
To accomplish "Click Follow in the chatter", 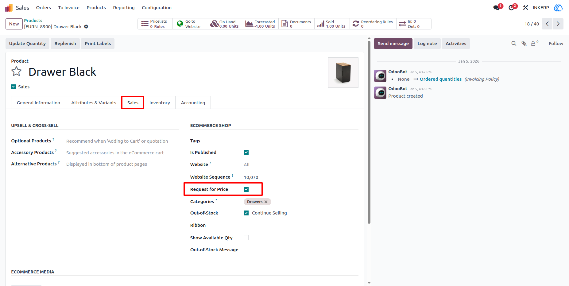I will point(556,44).
